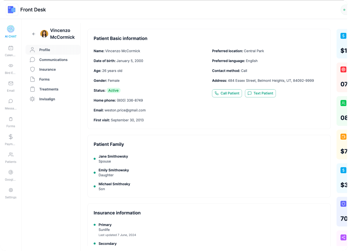Click the Call Patient button
Screen dimensions: 348x251
point(227,93)
